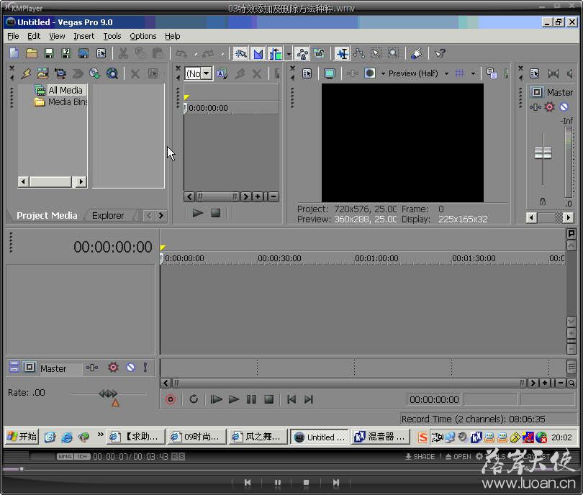Click the timeline Play button
The width and height of the screenshot is (583, 495).
coord(234,399)
